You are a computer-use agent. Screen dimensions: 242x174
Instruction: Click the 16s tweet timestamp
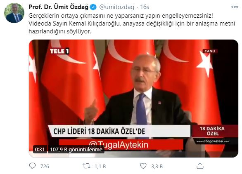point(145,7)
